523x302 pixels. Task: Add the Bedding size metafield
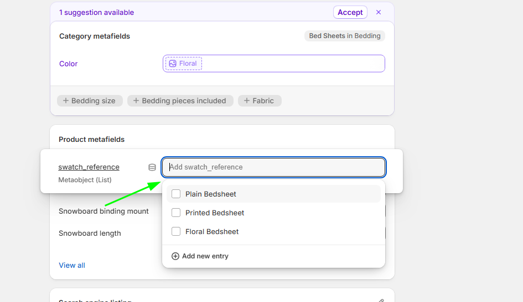coord(90,100)
